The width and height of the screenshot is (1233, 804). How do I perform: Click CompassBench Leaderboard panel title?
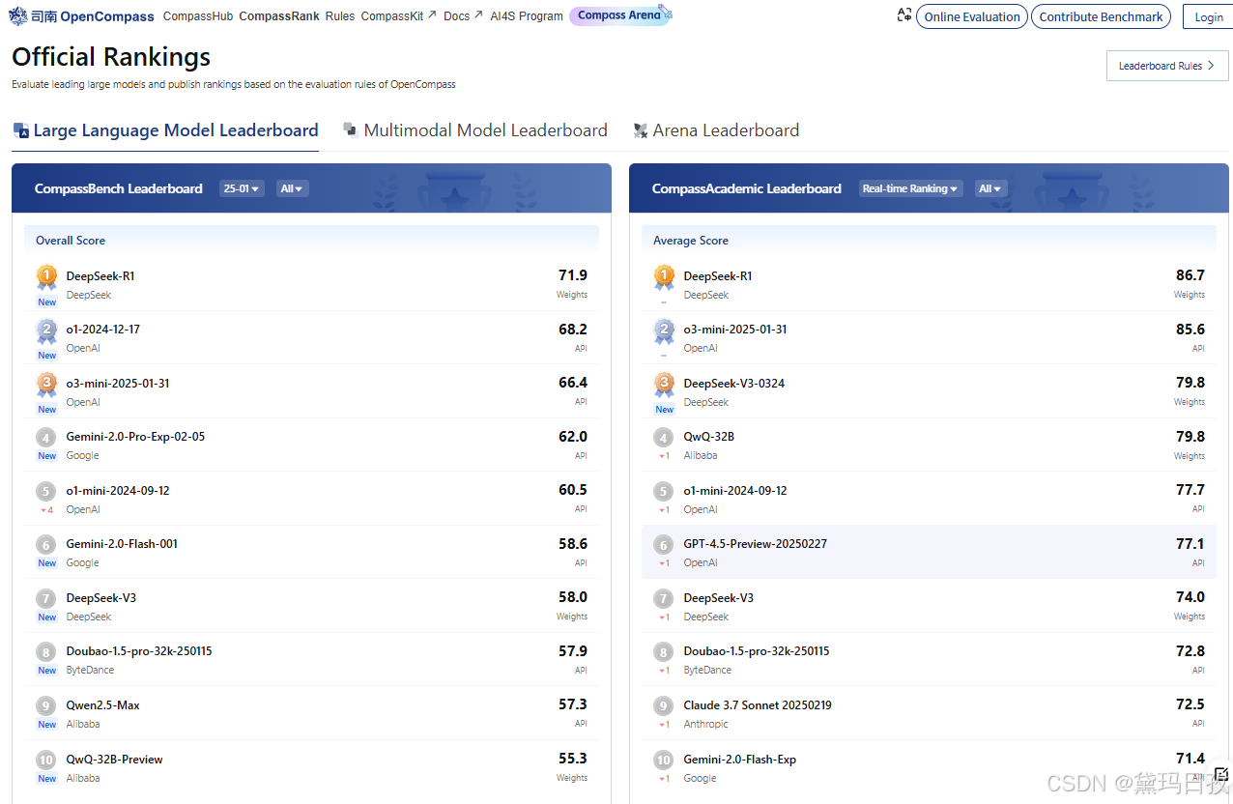(x=119, y=188)
